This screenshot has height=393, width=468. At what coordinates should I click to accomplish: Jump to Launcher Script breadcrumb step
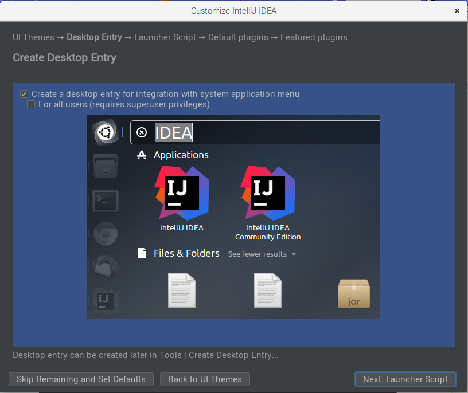(x=165, y=37)
